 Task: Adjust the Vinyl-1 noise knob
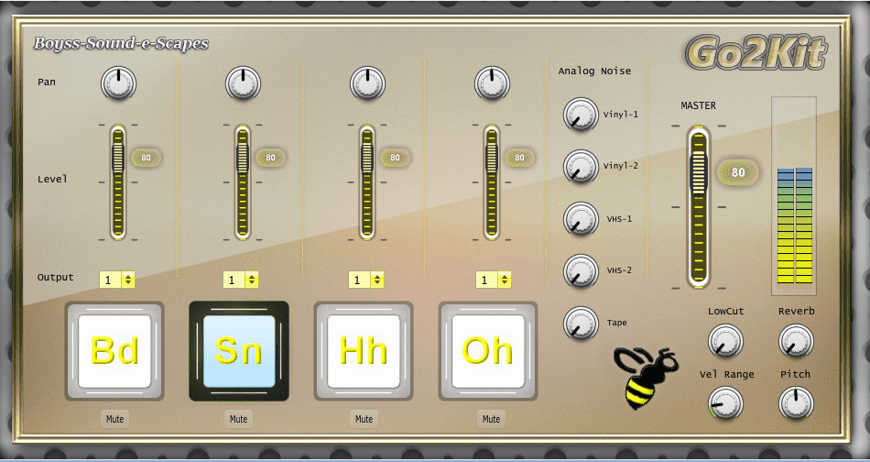[581, 115]
